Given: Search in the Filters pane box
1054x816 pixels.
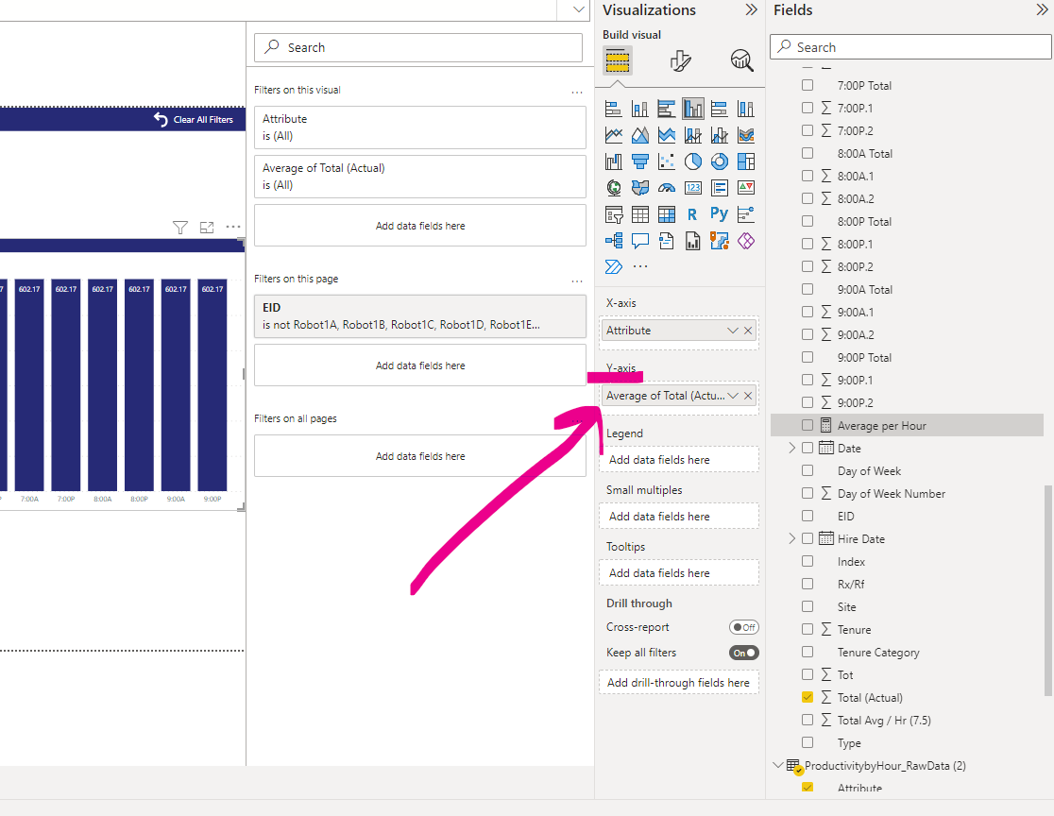Looking at the screenshot, I should point(418,48).
